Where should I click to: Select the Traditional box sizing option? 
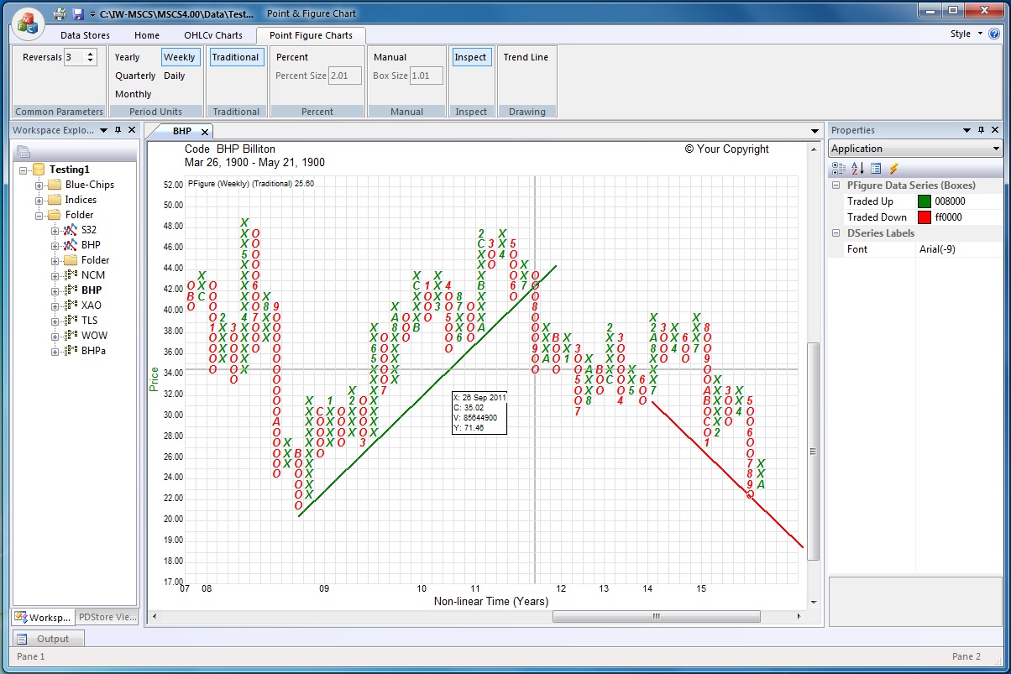[235, 57]
